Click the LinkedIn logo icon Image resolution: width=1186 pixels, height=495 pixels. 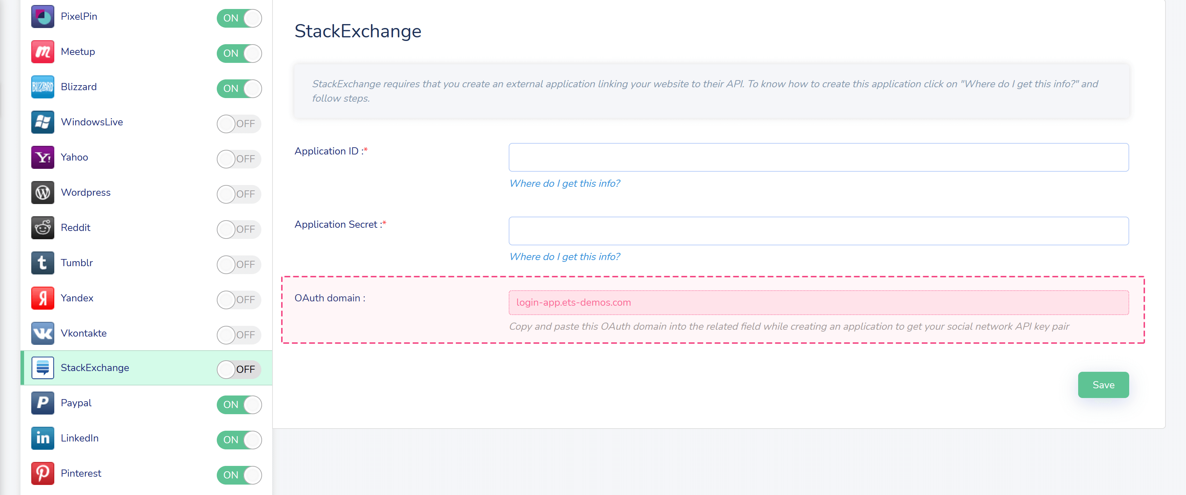pos(42,438)
